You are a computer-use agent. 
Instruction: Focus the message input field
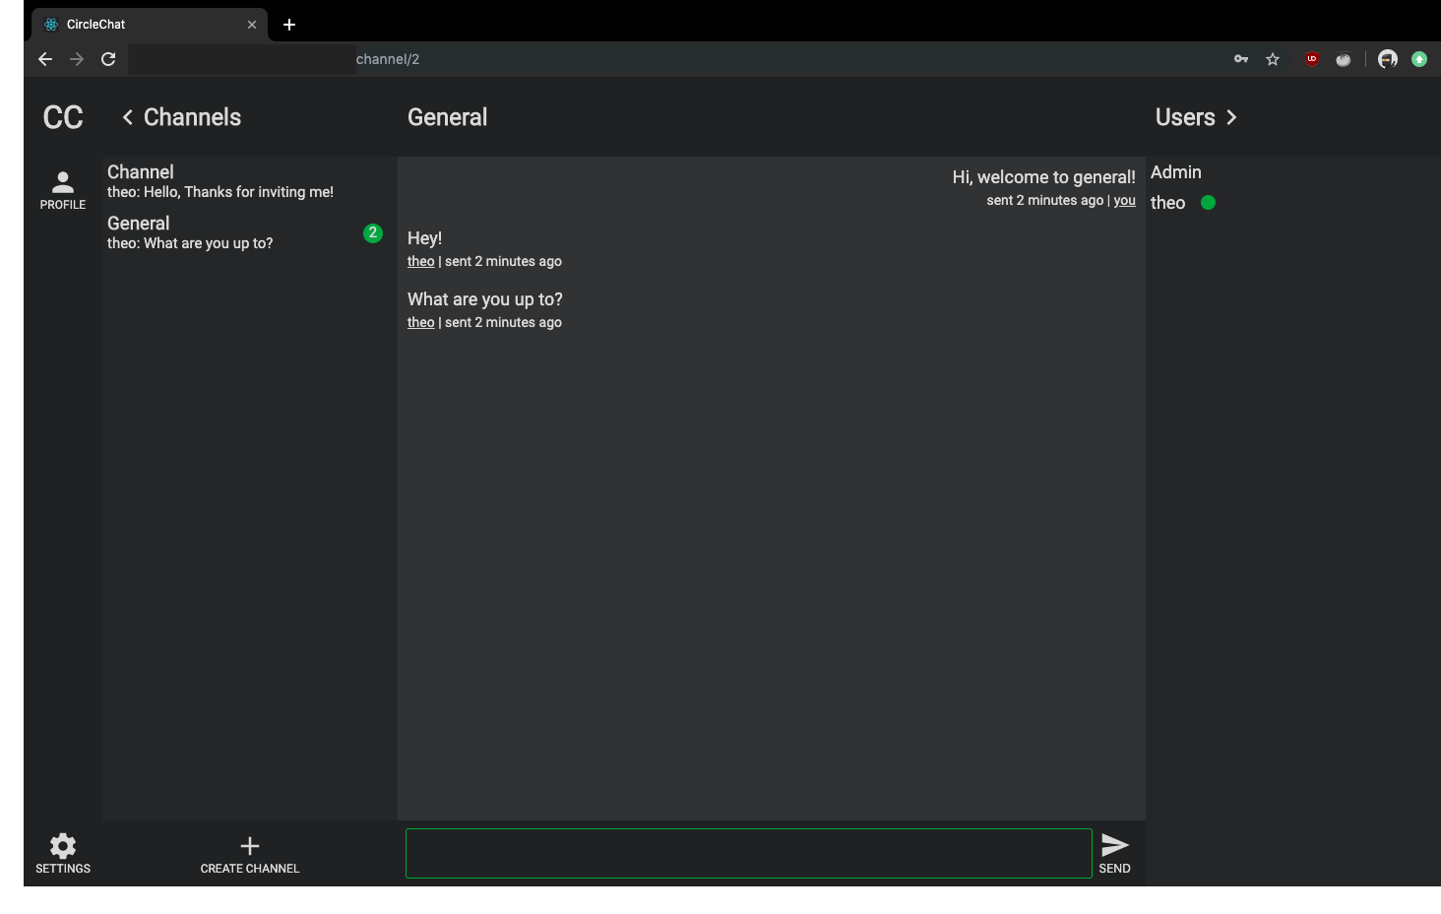749,853
